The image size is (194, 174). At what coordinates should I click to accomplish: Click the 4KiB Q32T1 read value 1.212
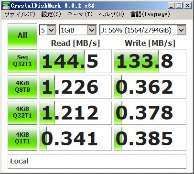[x=75, y=113]
